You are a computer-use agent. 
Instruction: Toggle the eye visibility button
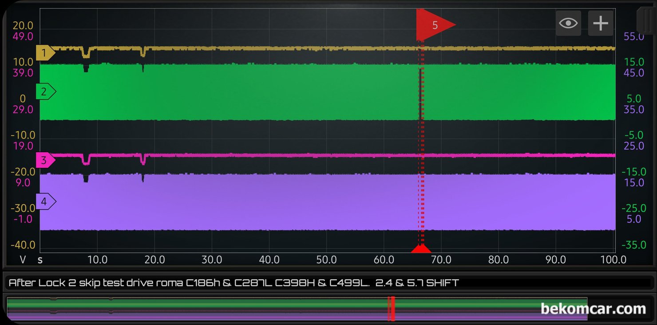pos(568,23)
